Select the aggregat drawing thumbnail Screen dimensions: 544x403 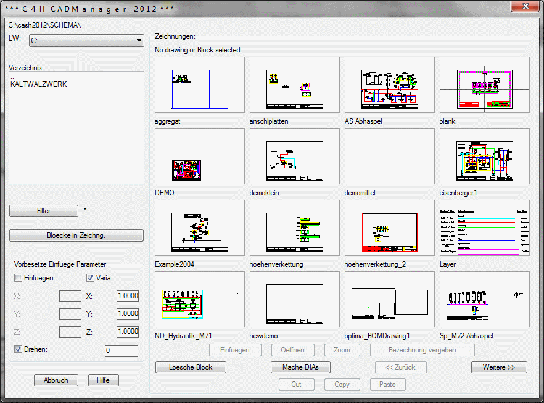(x=200, y=86)
